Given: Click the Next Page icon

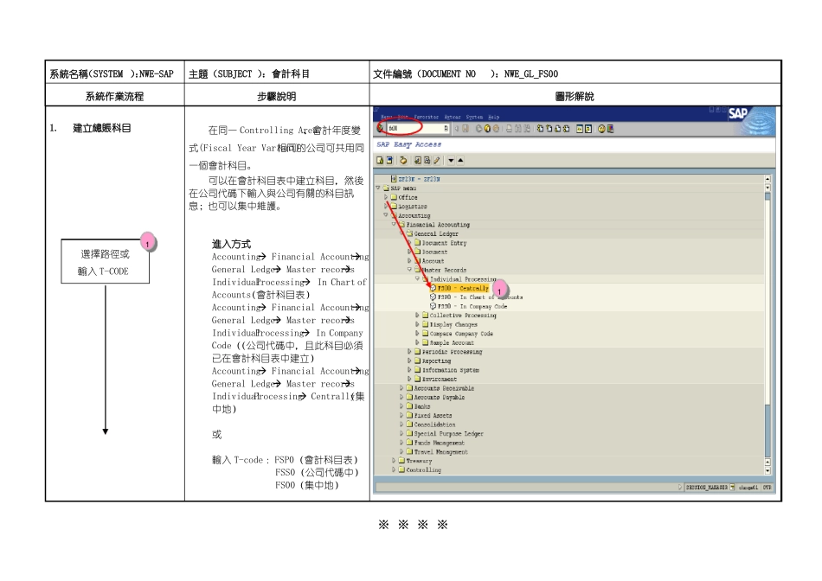Looking at the screenshot, I should pyautogui.click(x=558, y=128).
